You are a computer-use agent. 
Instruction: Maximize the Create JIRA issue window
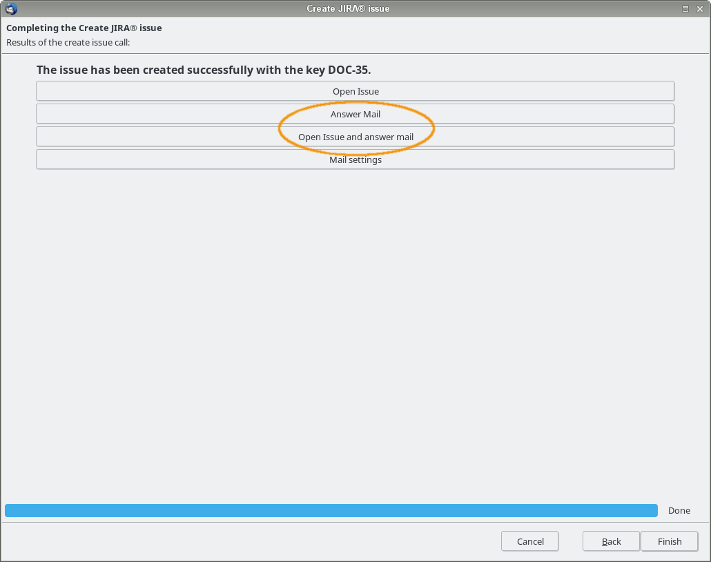point(685,9)
